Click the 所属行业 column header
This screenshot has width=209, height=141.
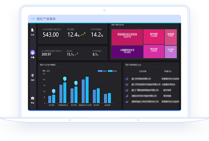pos(167,72)
